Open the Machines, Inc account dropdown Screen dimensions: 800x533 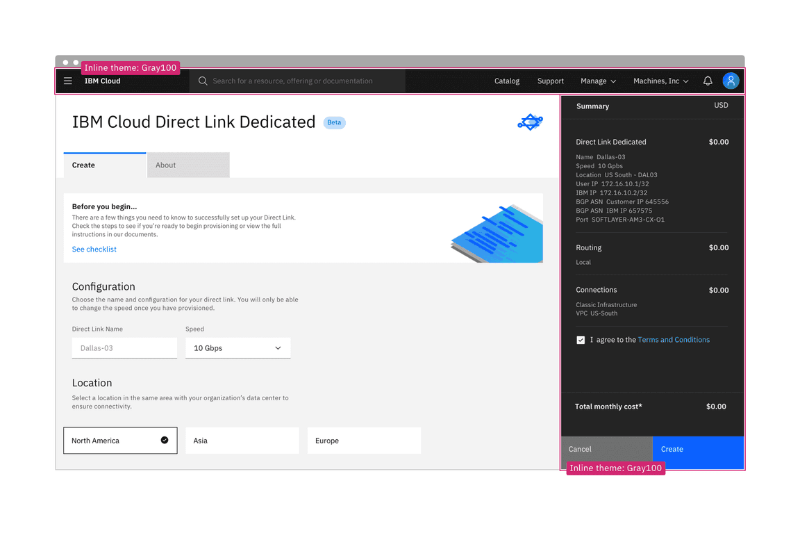660,81
